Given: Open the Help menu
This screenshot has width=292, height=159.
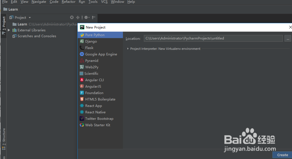Looking at the screenshot, I should (x=131, y=2).
